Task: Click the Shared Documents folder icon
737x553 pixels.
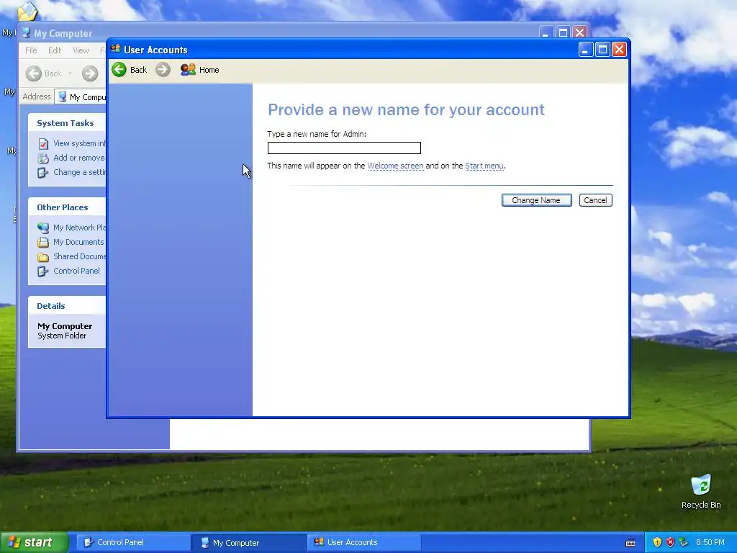Action: (x=42, y=257)
